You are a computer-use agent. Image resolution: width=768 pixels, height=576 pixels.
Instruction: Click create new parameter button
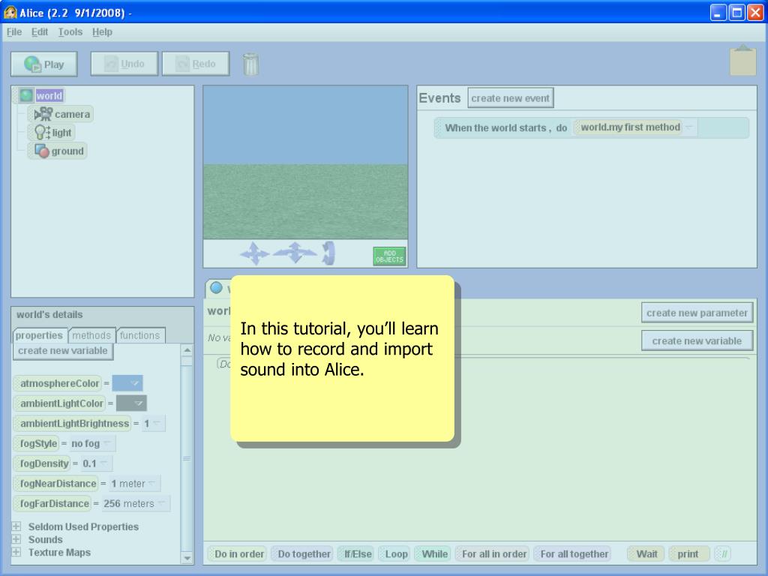point(697,313)
